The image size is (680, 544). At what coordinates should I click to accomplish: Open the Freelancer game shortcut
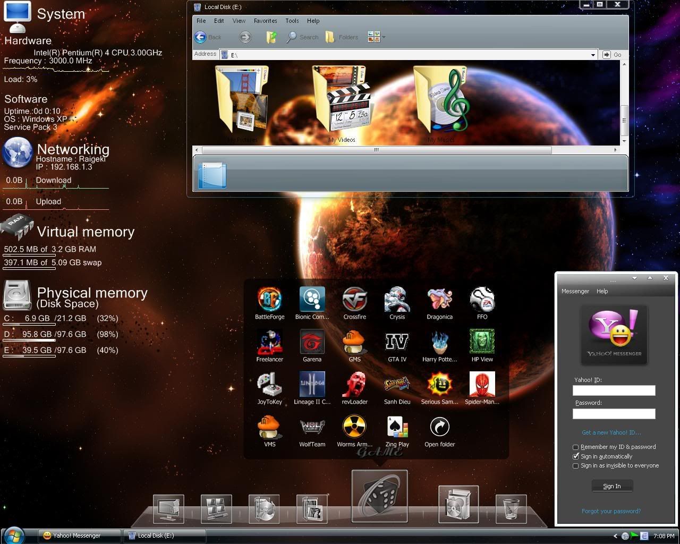pos(269,342)
